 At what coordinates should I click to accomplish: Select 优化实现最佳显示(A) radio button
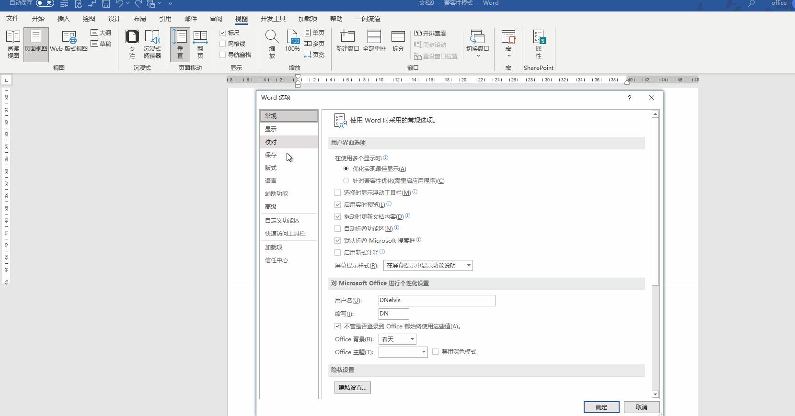[346, 169]
